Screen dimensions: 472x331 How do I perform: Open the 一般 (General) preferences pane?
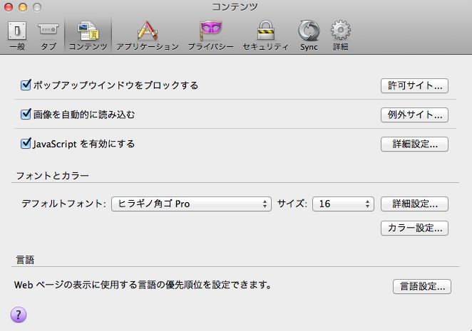(16, 34)
